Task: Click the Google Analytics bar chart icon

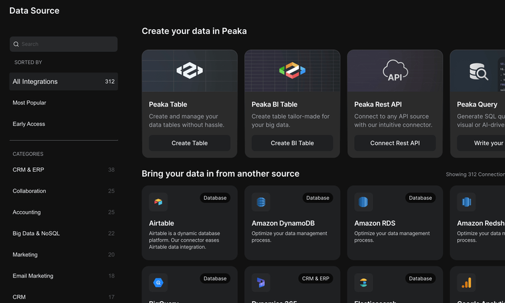Action: point(466,283)
